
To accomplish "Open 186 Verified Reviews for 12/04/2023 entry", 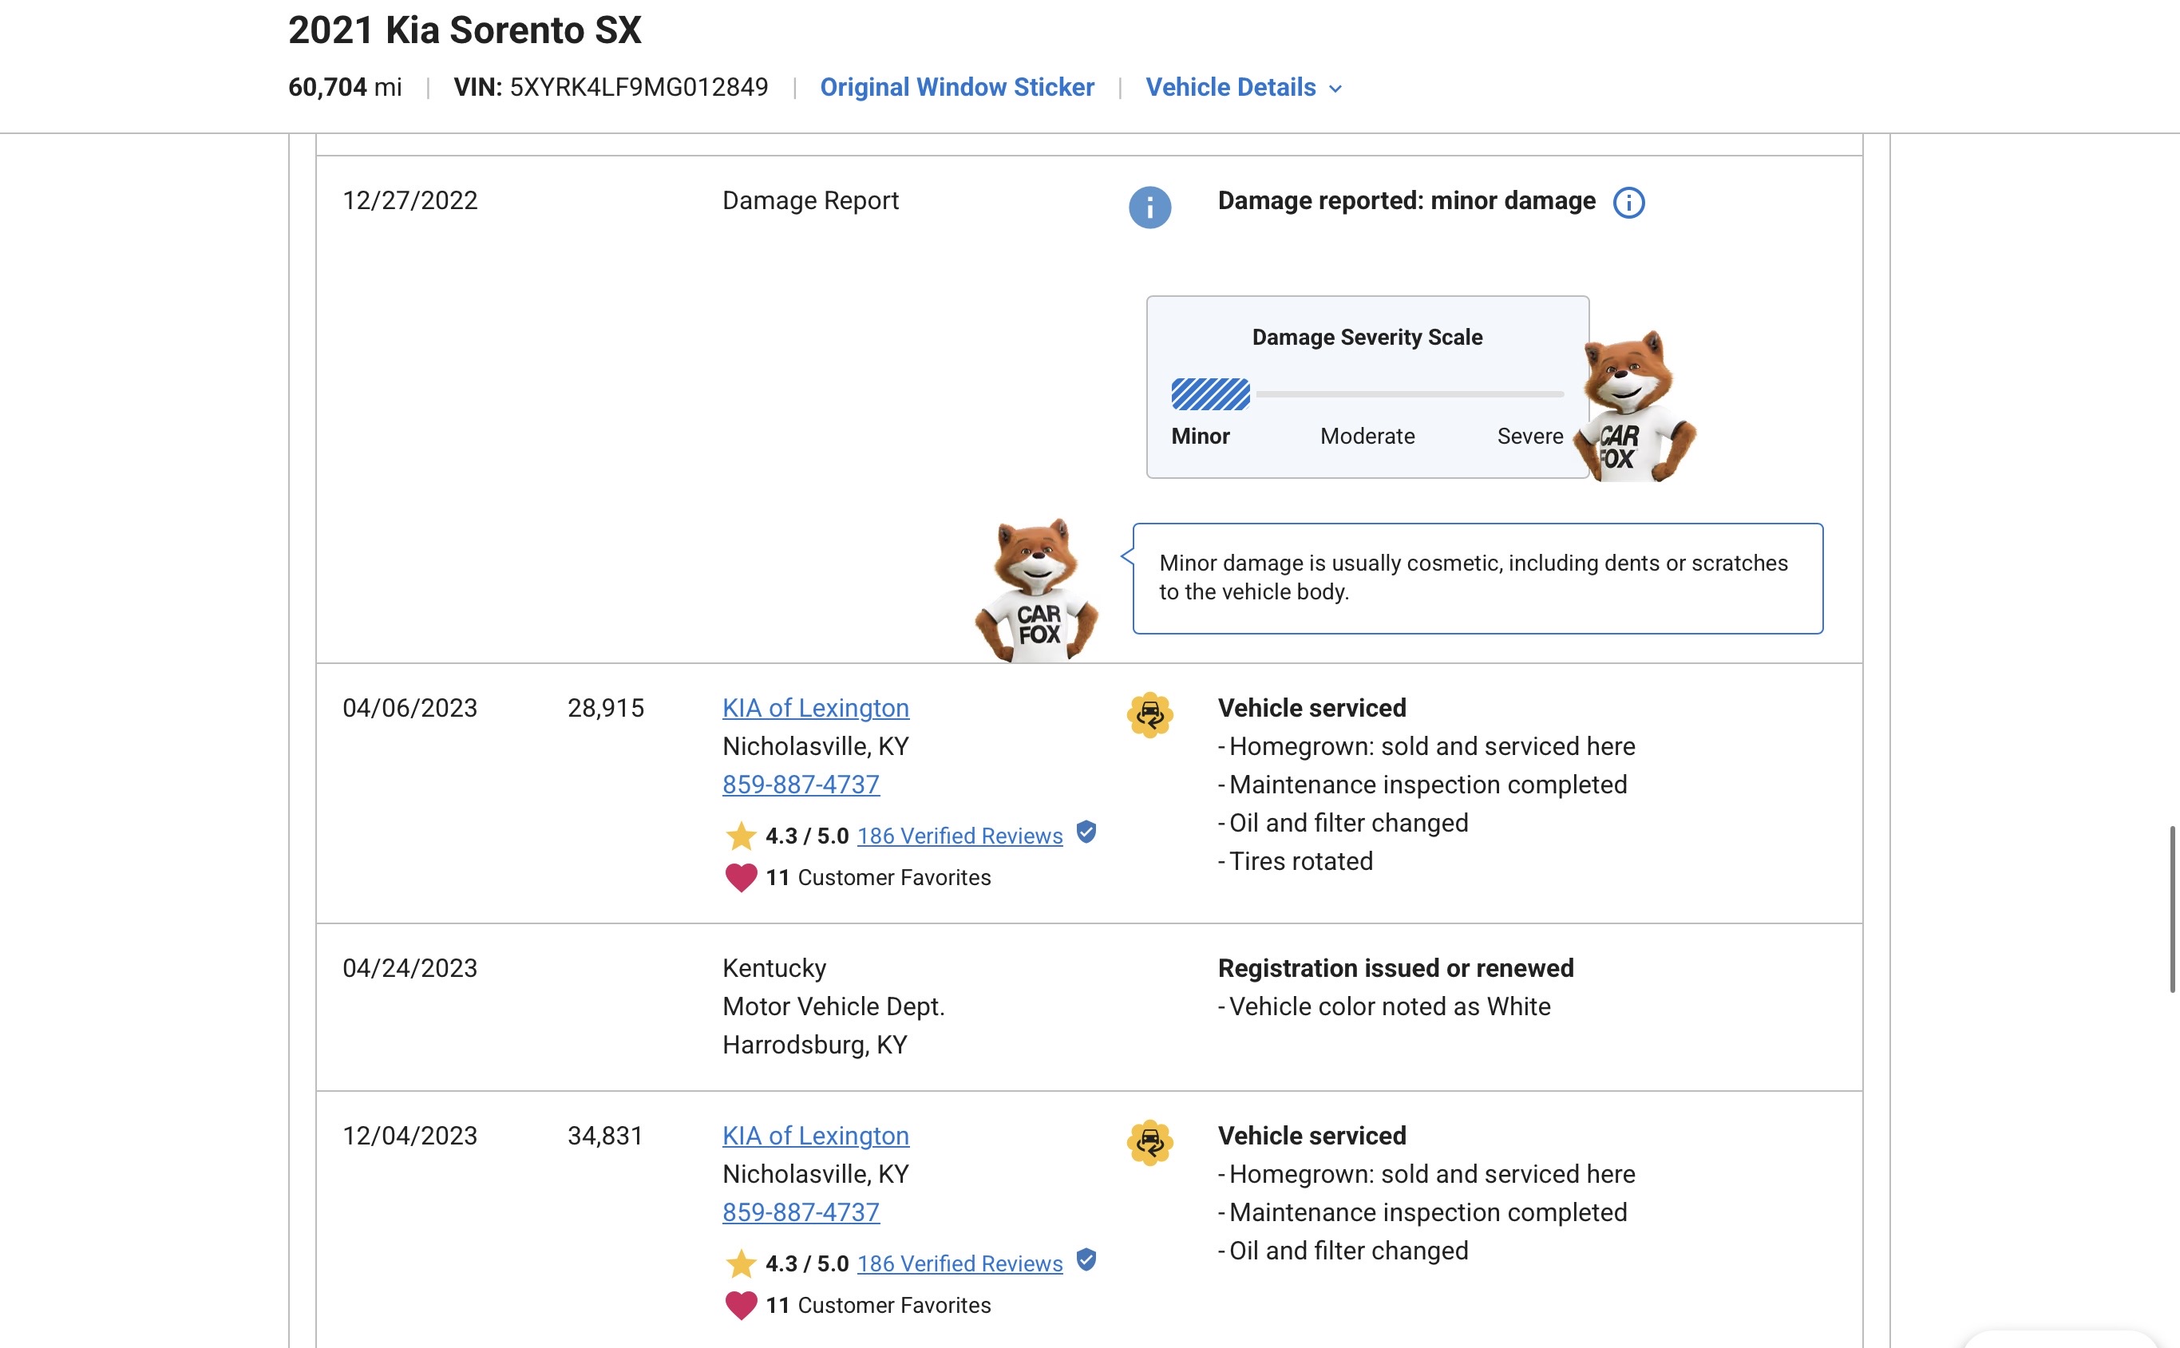I will click(x=959, y=1263).
